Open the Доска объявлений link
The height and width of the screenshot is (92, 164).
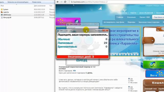point(146,13)
